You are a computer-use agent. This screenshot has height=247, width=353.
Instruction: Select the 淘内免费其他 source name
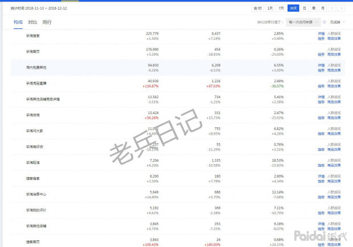[x=36, y=68]
